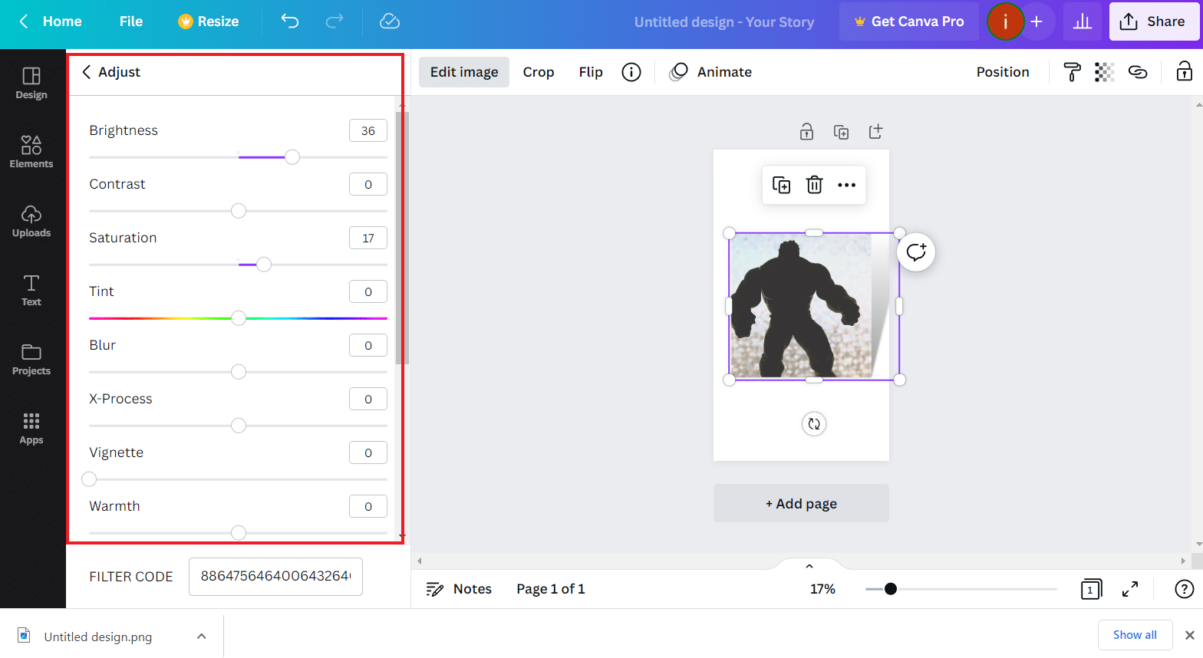The image size is (1203, 658).
Task: Open the Position panel
Action: click(x=1003, y=72)
